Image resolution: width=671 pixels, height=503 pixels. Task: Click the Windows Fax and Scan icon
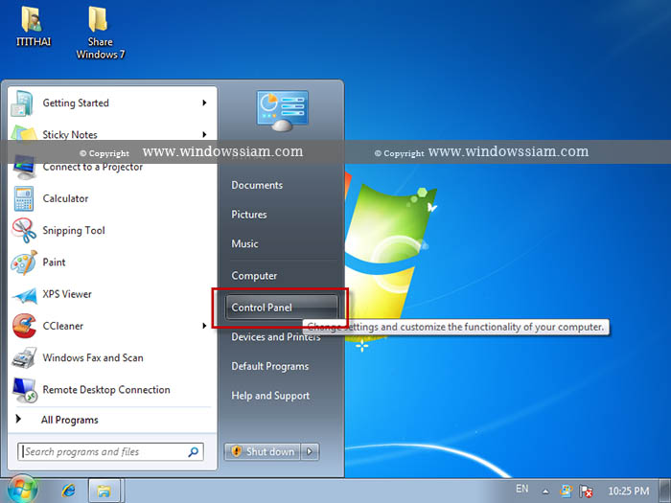click(24, 358)
